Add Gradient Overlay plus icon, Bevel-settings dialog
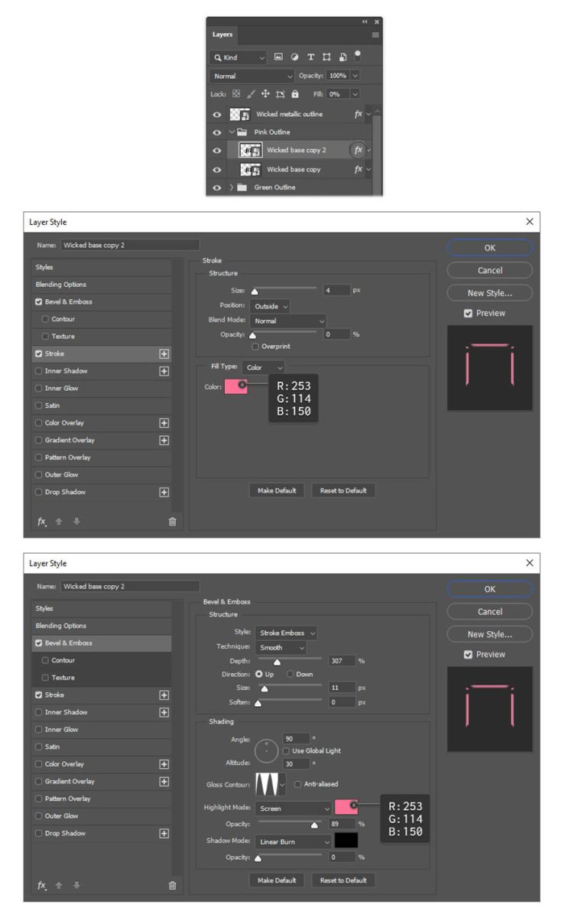565x918 pixels. pos(164,781)
